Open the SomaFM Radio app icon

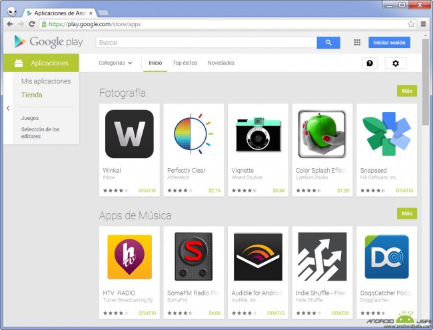coord(194,257)
